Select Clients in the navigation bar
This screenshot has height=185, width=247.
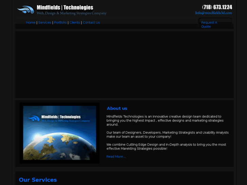pos(75,22)
